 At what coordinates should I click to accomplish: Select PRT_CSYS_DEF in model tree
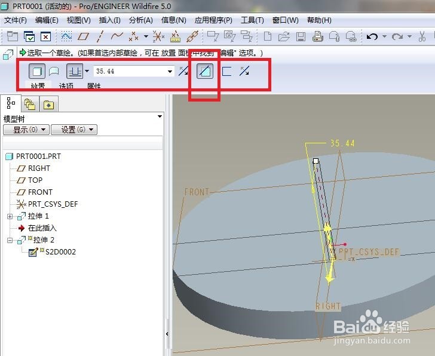pyautogui.click(x=53, y=204)
